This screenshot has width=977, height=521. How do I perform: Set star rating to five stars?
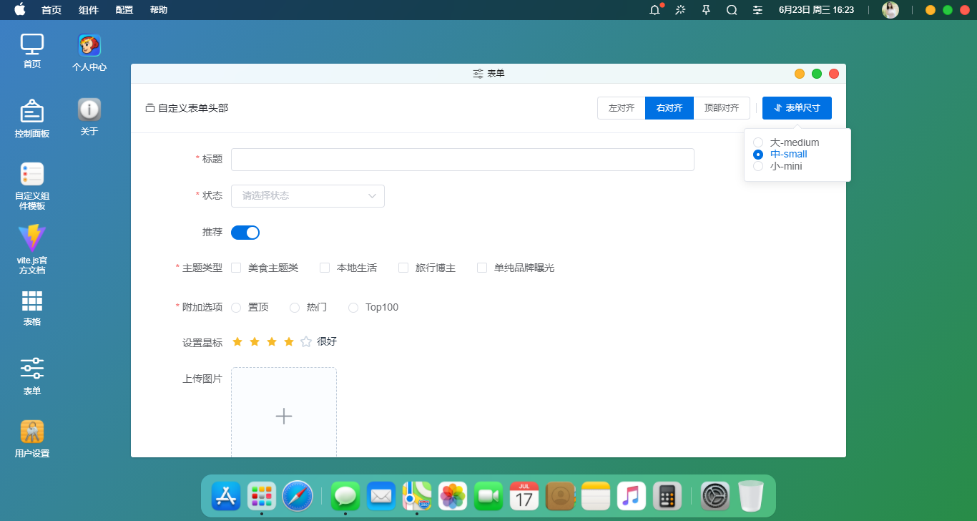click(x=305, y=341)
